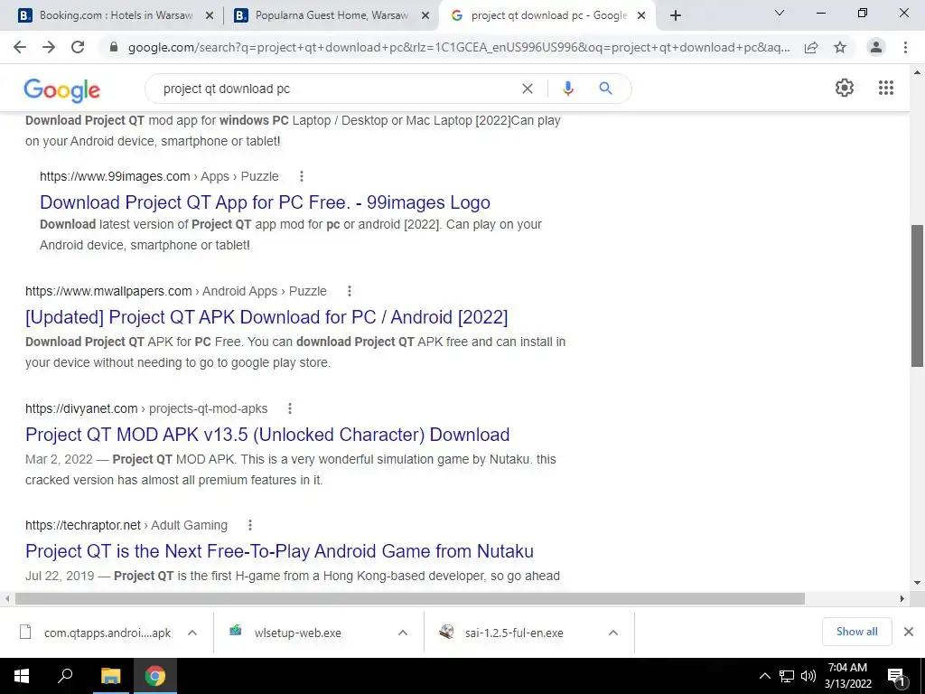Screen dimensions: 925x694
Task: Click the scroll left arrow
Action: click(7, 598)
